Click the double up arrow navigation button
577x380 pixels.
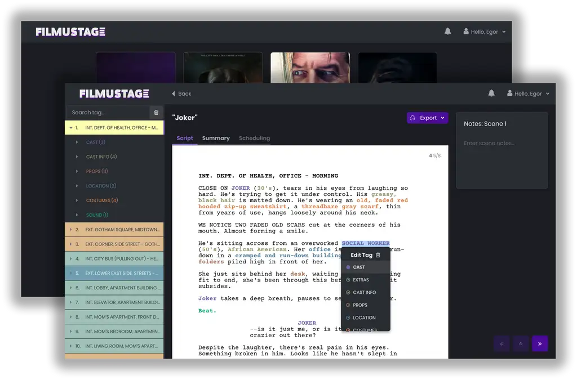pos(521,344)
